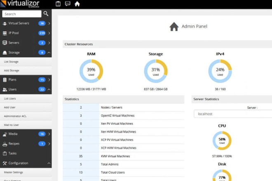Click the Plans sidebar icon
Screen dimensions: 272x181
click(x=5, y=80)
